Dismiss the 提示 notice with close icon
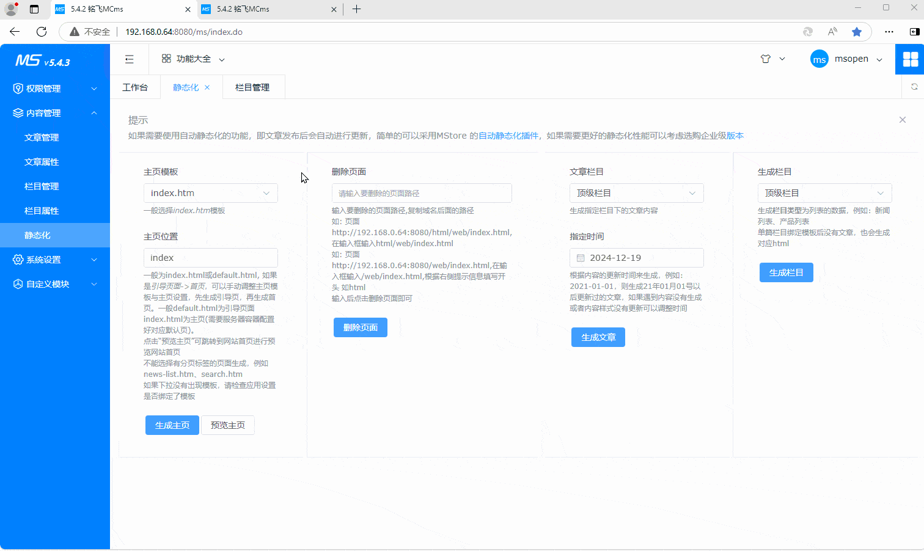The height and width of the screenshot is (551, 924). pyautogui.click(x=902, y=120)
